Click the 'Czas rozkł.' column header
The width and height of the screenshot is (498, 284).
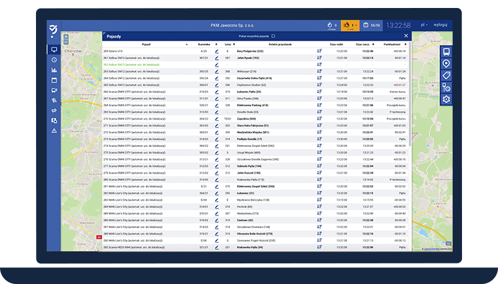click(337, 45)
